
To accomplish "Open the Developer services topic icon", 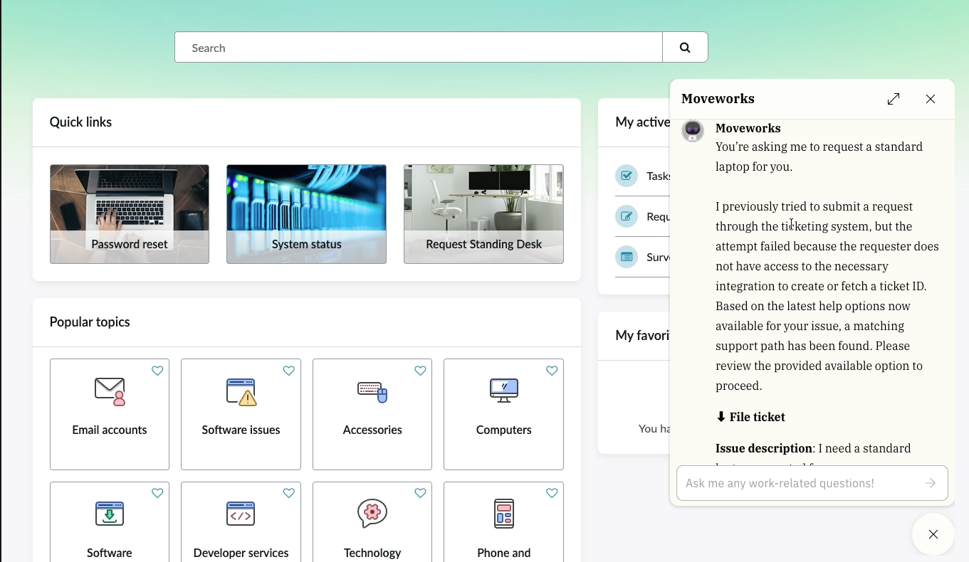I will point(241,514).
